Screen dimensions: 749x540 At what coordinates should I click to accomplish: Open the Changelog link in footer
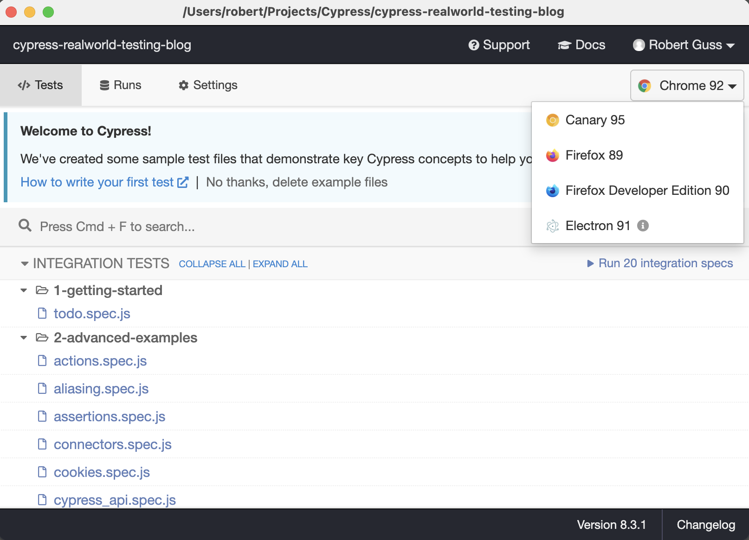[706, 525]
